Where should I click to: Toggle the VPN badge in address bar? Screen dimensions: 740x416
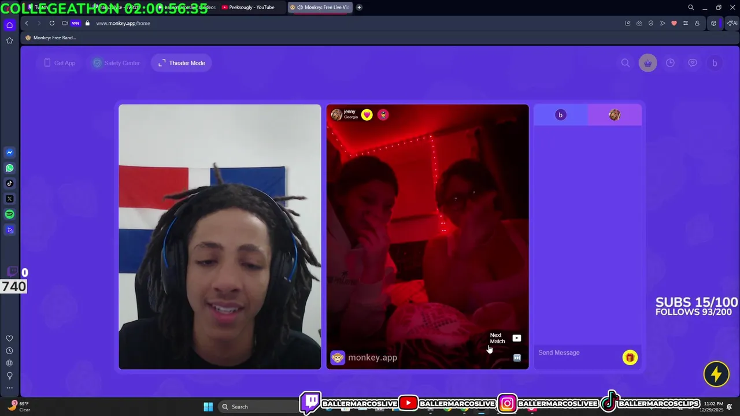tap(75, 23)
